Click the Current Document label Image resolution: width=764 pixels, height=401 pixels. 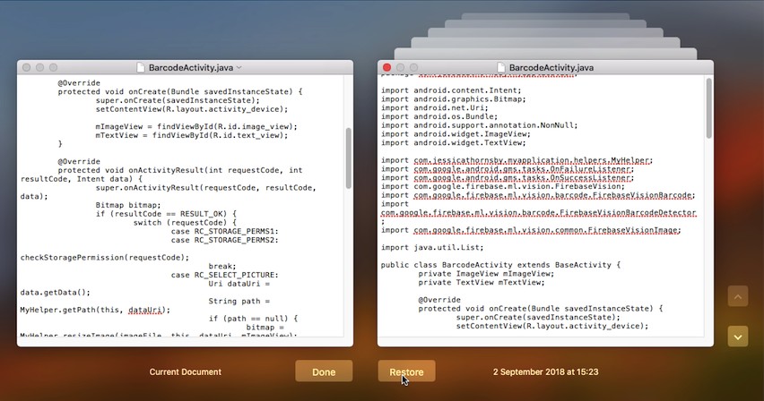(x=187, y=371)
